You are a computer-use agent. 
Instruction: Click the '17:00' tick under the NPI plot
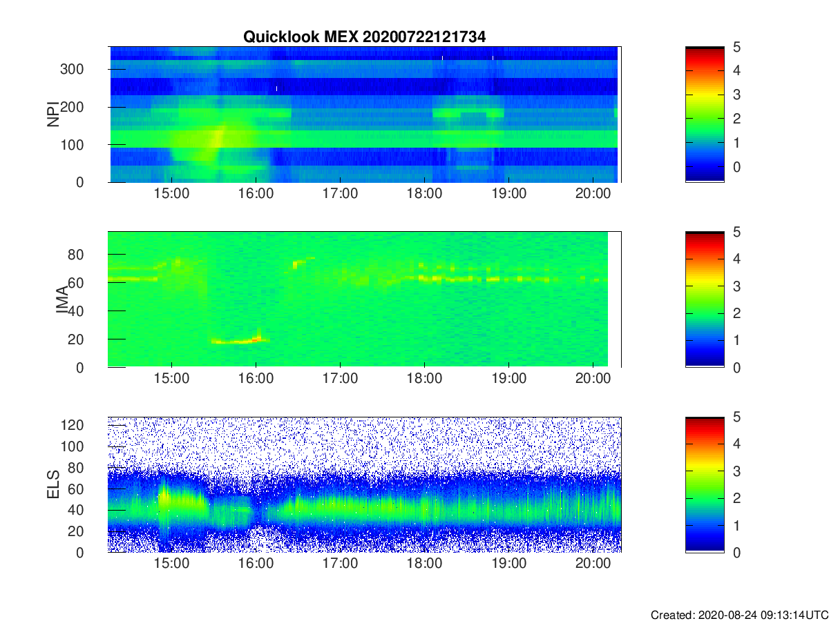[340, 195]
